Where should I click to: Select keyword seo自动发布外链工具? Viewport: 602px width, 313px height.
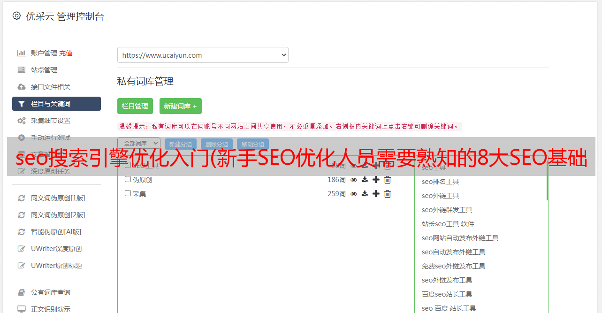pos(454,252)
